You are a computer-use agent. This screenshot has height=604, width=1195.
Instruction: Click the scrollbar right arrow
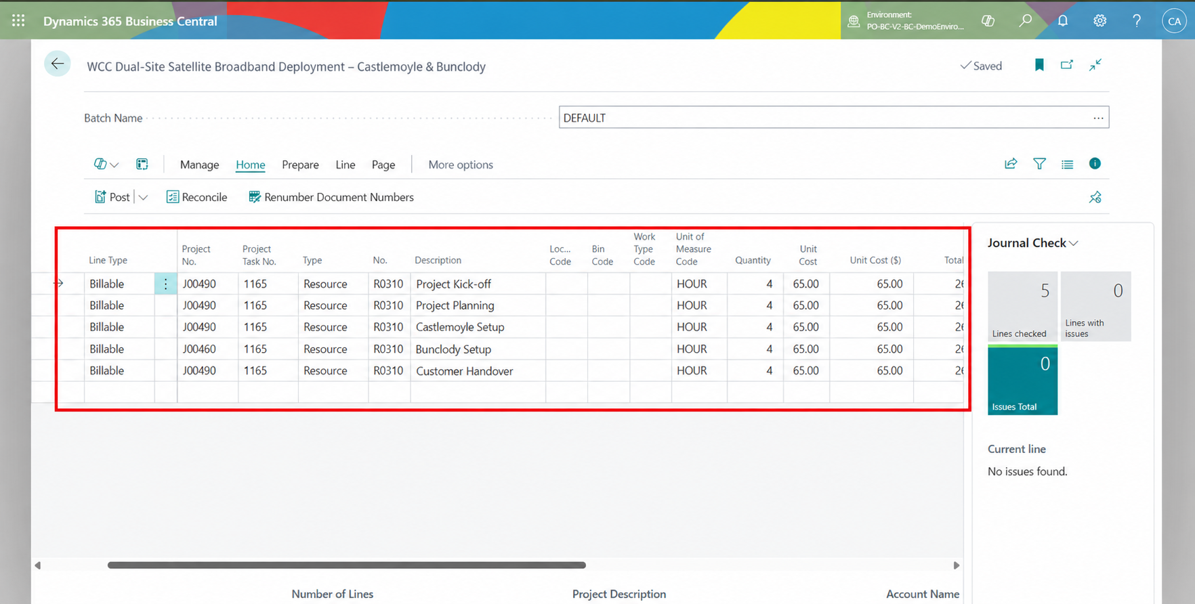(x=957, y=565)
